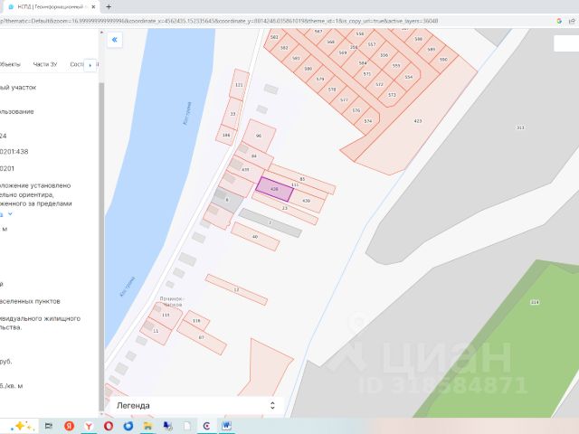The height and width of the screenshot is (434, 579).
Task: Select the НСПД browser tab
Action: click(x=51, y=6)
